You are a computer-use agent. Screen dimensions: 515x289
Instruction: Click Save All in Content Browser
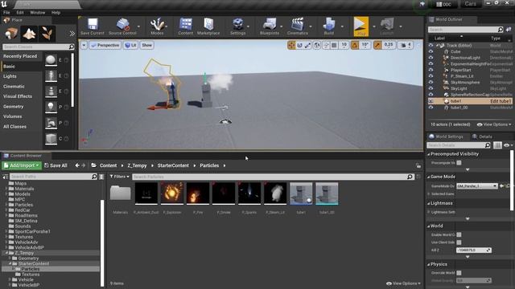(x=56, y=165)
